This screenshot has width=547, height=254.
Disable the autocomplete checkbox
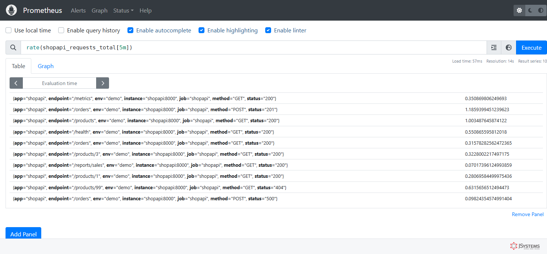pos(130,30)
